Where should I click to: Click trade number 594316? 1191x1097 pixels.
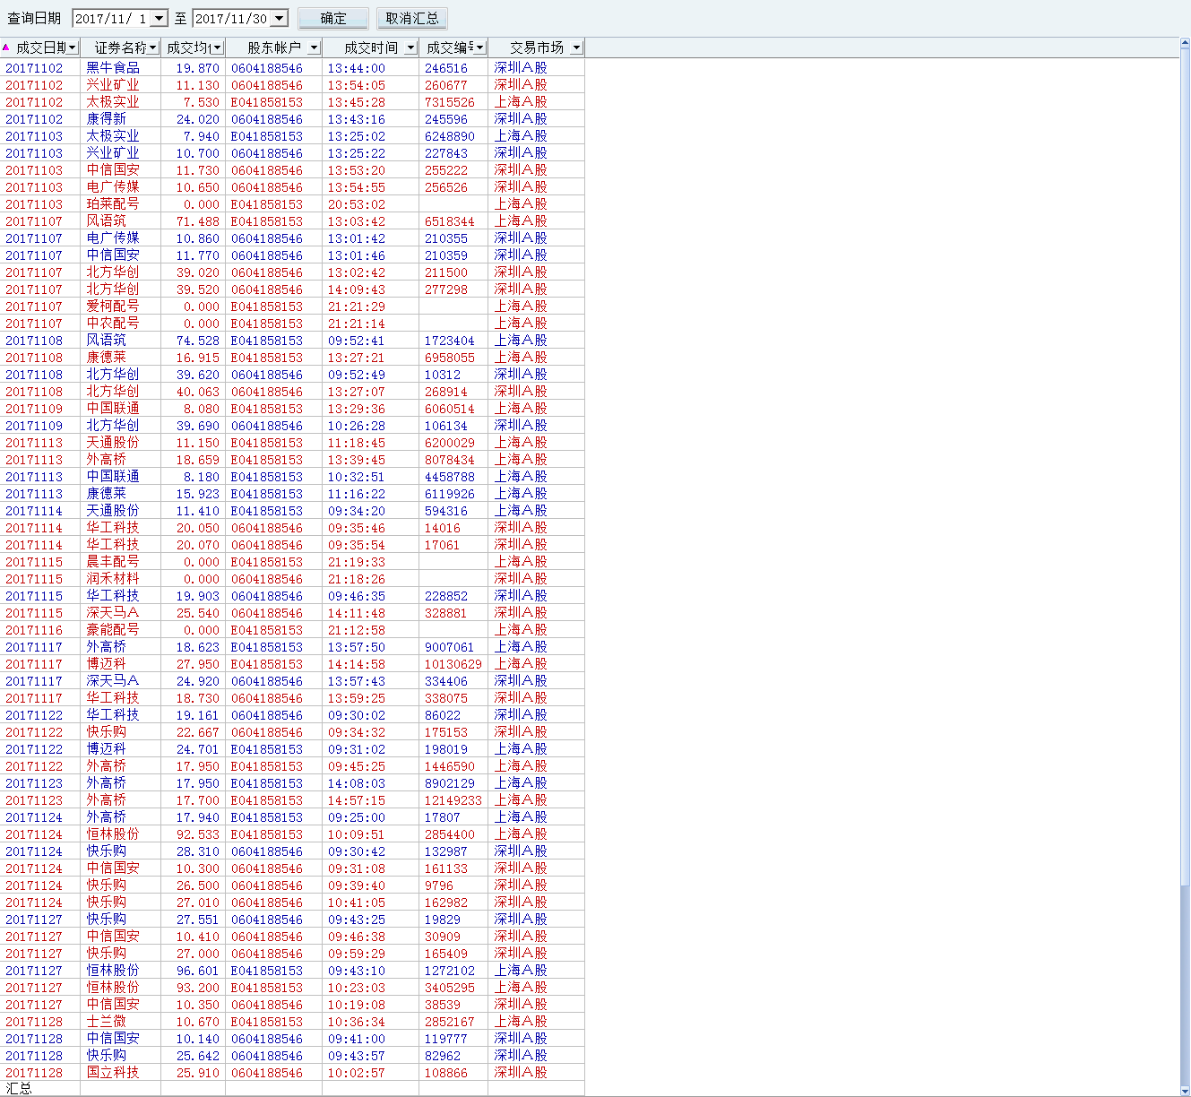[446, 511]
